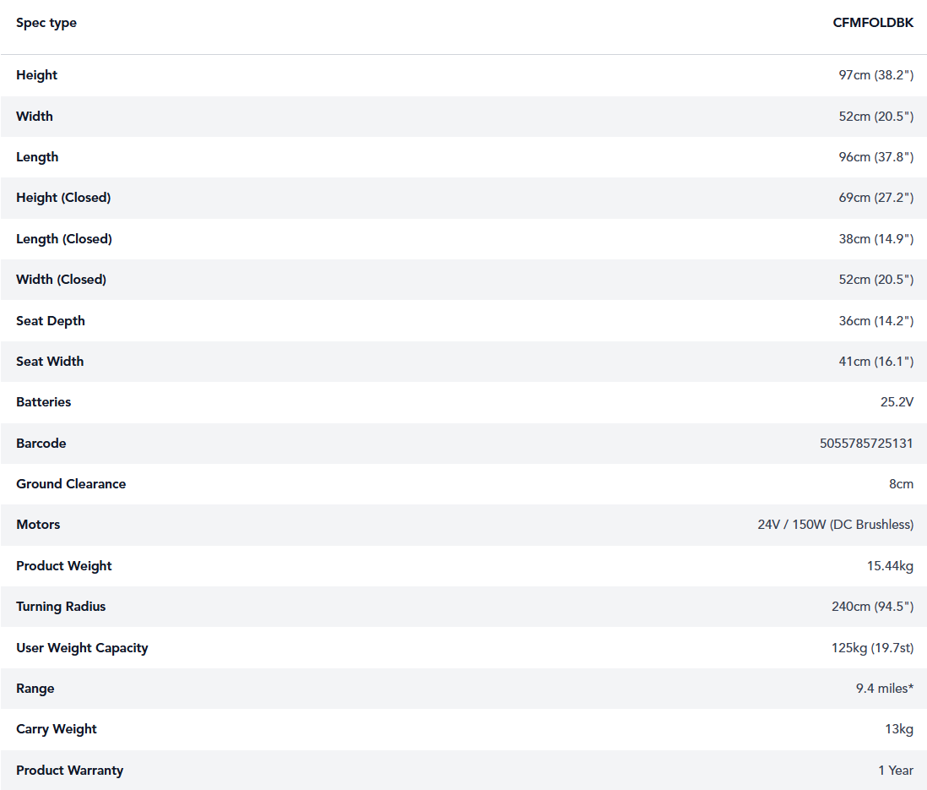The height and width of the screenshot is (790, 927).
Task: Click the Spec type header label
Action: tap(46, 23)
